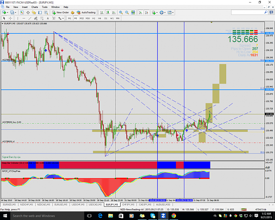Expand the Arrows dropdown arrow
The width and height of the screenshot is (275, 220).
[63, 18]
